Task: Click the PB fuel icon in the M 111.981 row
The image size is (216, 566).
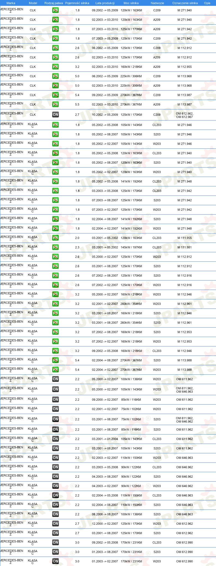Action: coord(56,247)
